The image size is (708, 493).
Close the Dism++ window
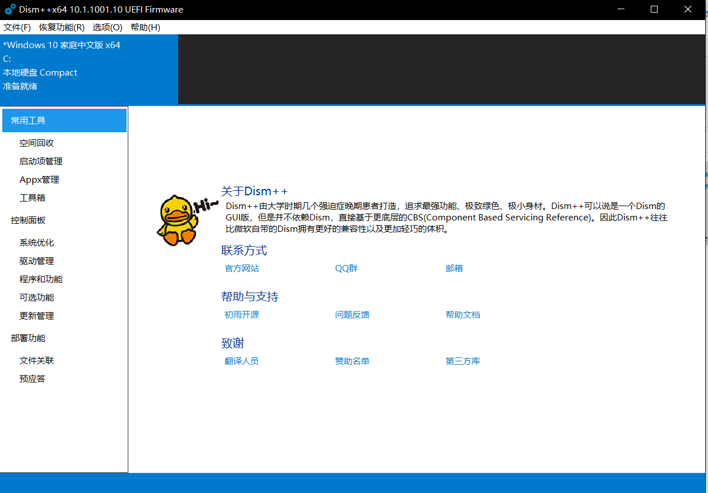point(689,10)
